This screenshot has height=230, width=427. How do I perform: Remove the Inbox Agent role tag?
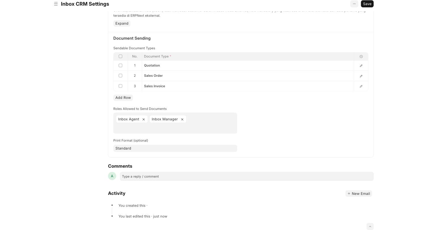coord(144,120)
